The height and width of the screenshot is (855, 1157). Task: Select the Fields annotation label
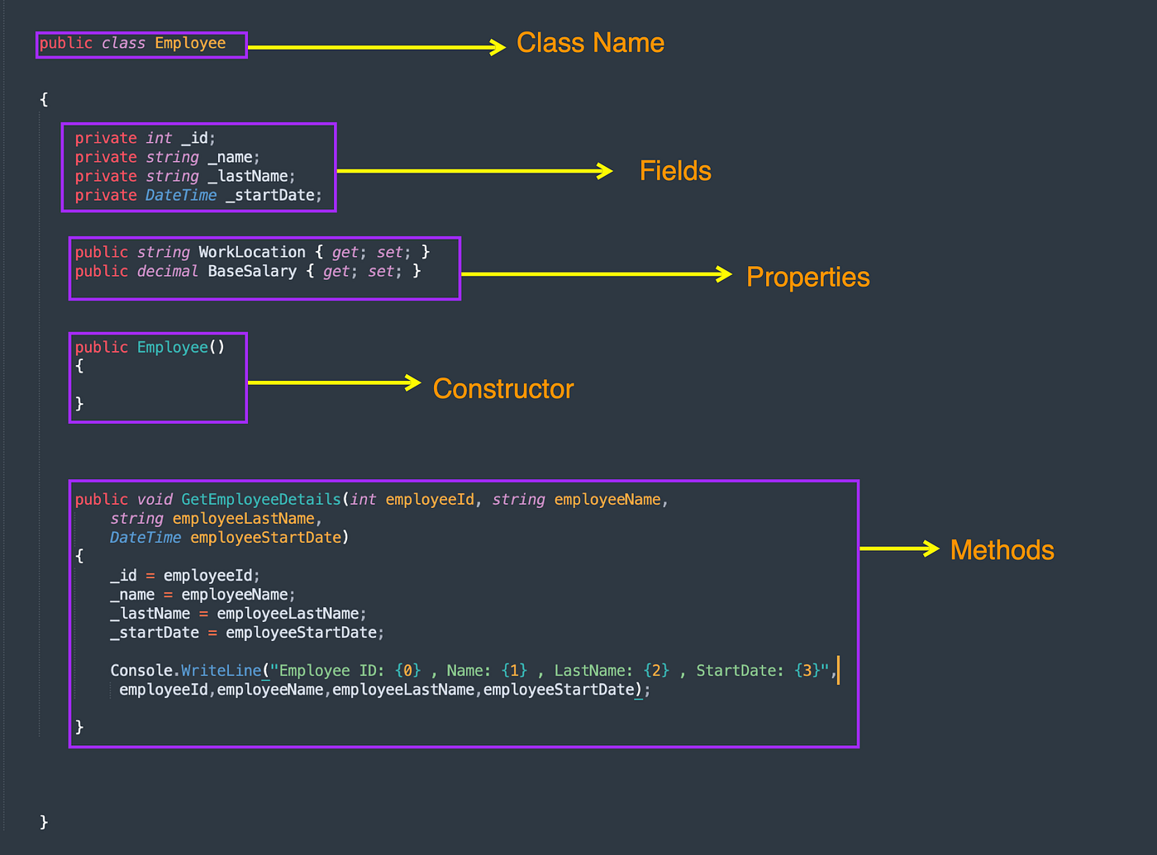click(674, 171)
